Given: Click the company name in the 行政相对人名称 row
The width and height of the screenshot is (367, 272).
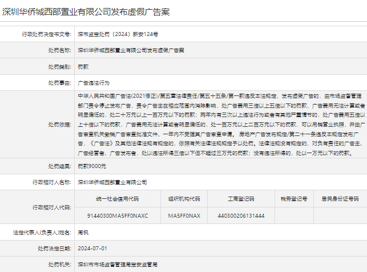Looking at the screenshot, I should pos(112,182).
